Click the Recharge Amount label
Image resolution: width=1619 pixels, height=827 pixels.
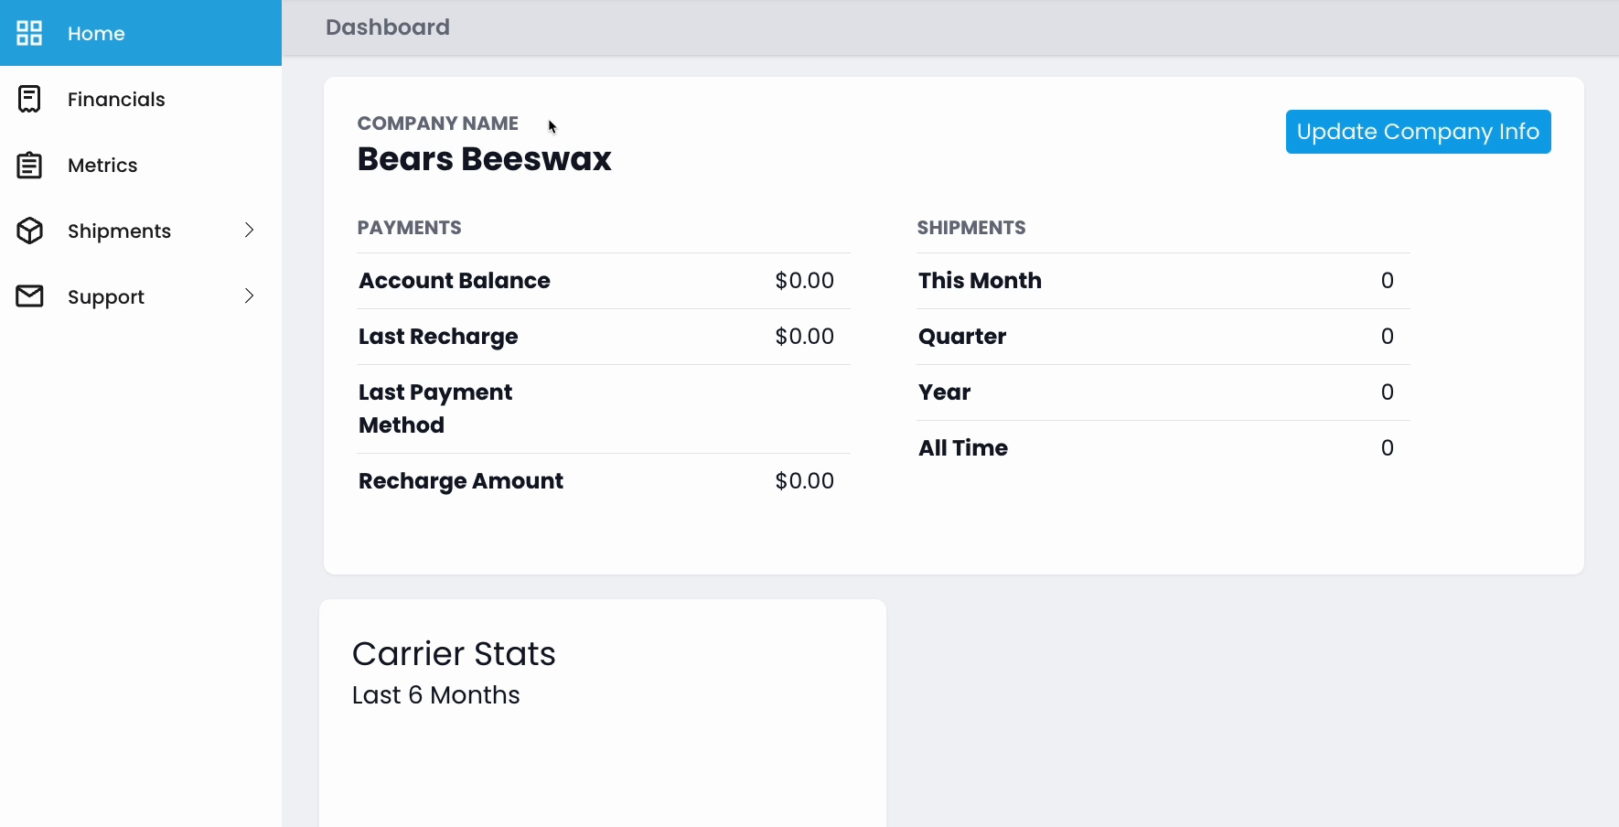coord(461,481)
